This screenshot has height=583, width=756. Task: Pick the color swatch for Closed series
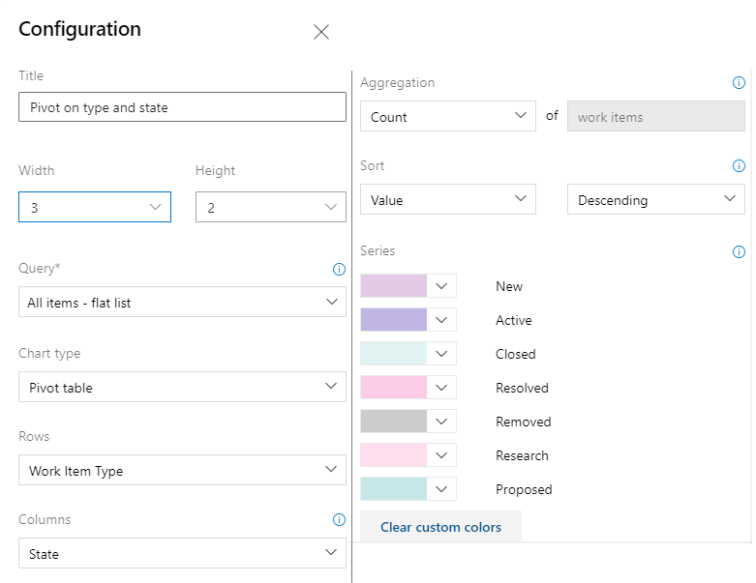coord(393,353)
